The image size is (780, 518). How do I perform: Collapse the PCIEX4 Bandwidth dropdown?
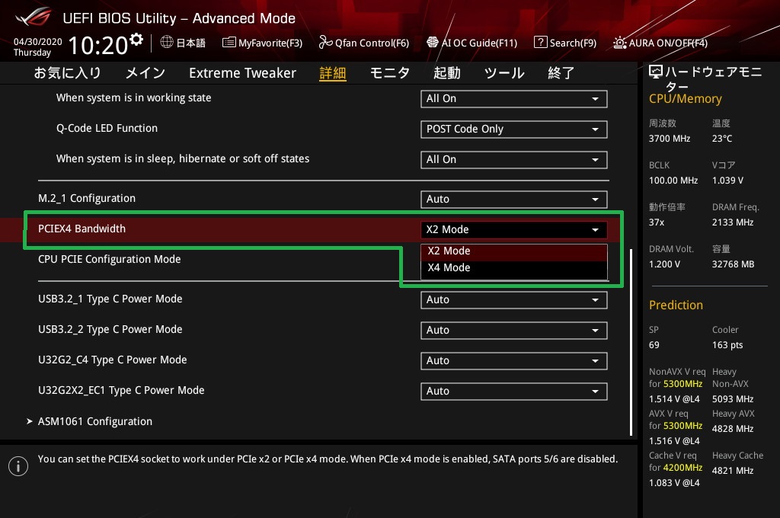pos(514,230)
